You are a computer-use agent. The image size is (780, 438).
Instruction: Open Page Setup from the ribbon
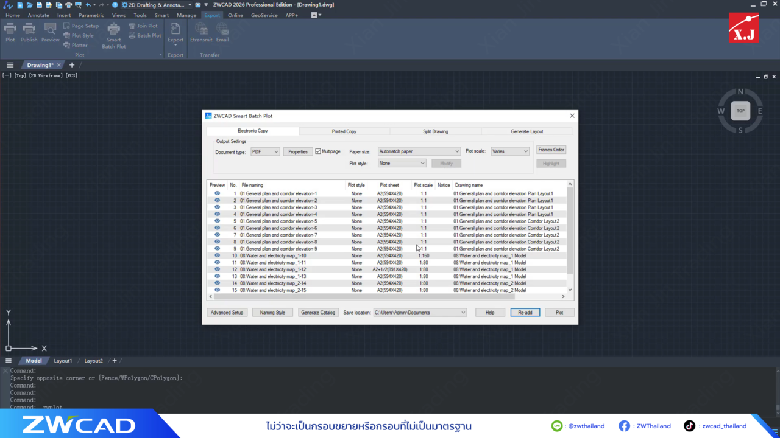[81, 26]
